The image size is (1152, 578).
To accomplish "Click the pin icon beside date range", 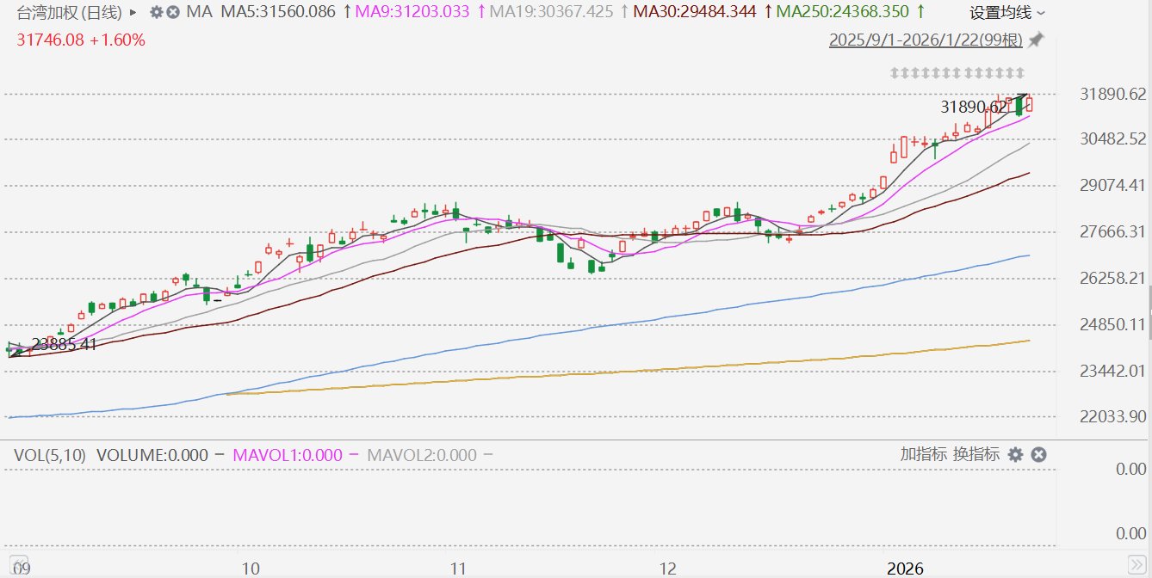I will point(1037,40).
